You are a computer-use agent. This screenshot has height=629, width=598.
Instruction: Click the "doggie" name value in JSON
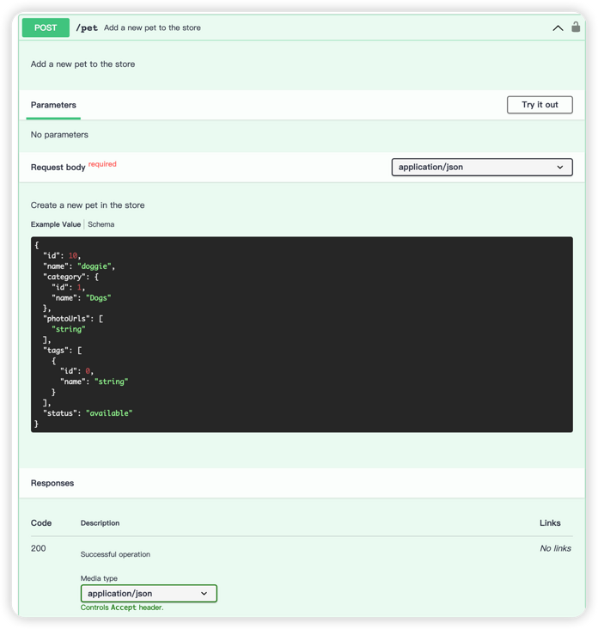(95, 266)
